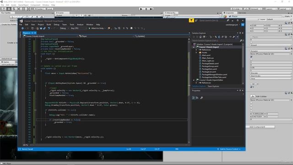Open the Debug configuration dropdown
Viewport: 293px width, 165px height.
click(64, 28)
